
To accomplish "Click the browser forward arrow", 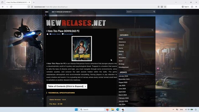I will point(7,7).
